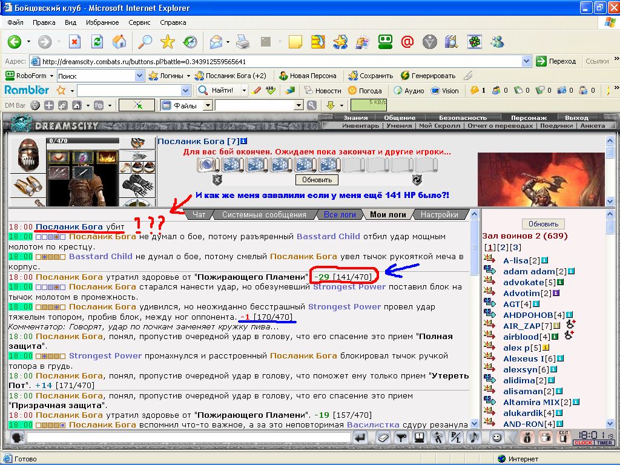The width and height of the screenshot is (620, 465).
Task: Open the Настройки tab
Action: [x=440, y=214]
